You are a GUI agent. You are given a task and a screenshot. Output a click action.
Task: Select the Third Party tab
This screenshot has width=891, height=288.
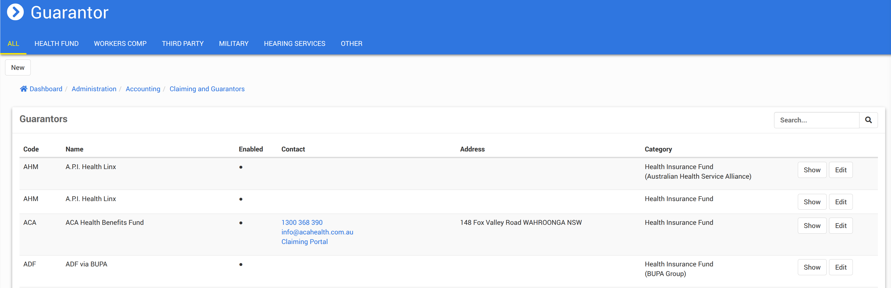click(x=183, y=43)
